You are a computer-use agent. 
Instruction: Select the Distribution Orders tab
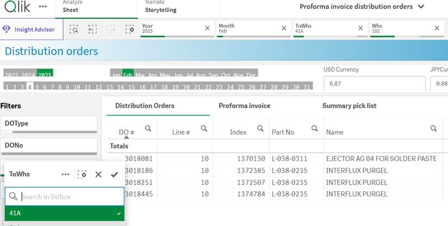(145, 106)
